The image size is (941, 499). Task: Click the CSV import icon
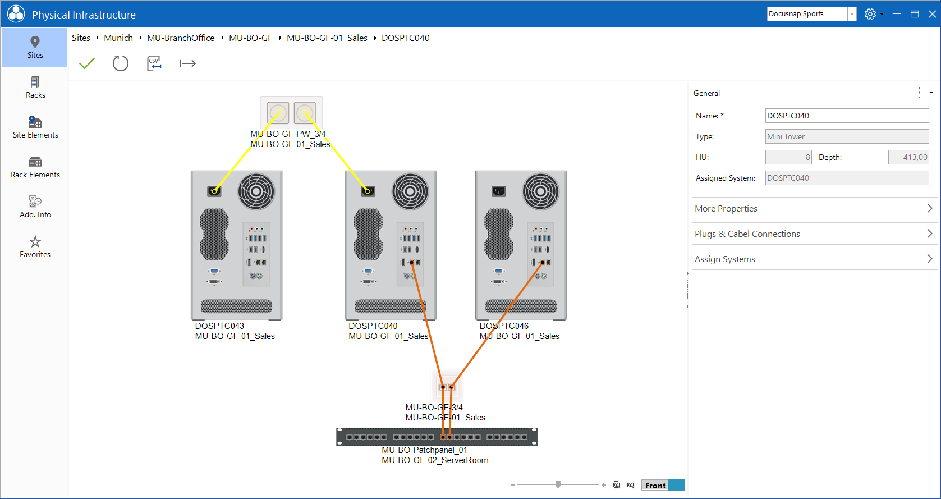(154, 63)
